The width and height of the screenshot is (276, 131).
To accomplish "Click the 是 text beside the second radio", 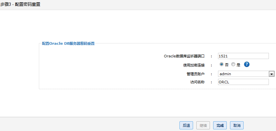I will 238,65.
